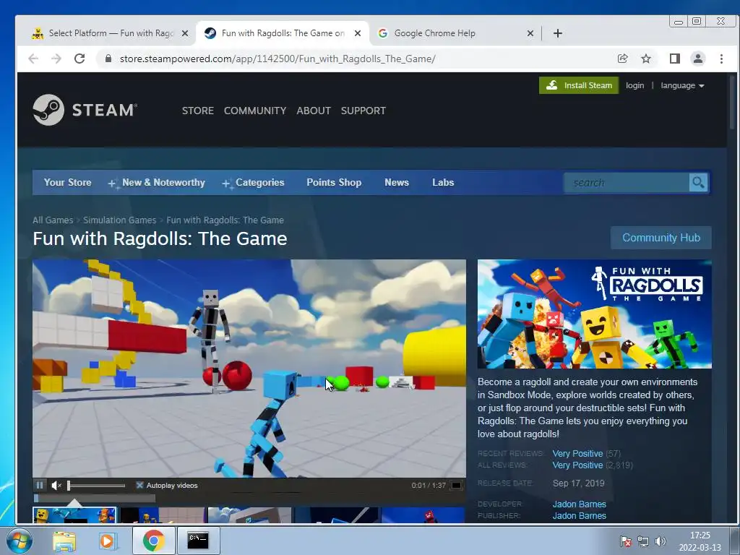The width and height of the screenshot is (740, 555).
Task: Adjust the trailer volume slider
Action: tap(96, 485)
